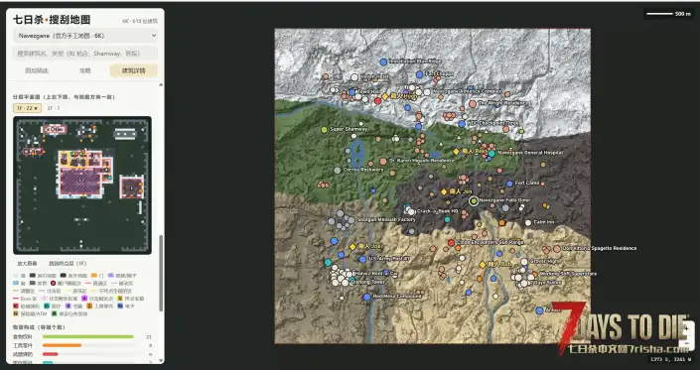Click the green 食物饮料 loot bar
Viewport: 700px width, 370px height.
point(88,337)
